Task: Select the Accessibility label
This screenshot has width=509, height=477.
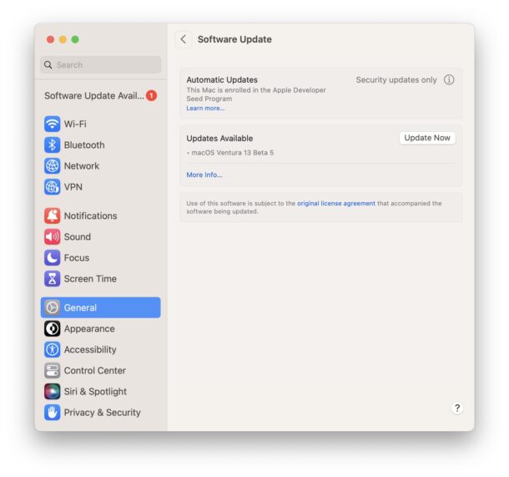Action: point(90,350)
